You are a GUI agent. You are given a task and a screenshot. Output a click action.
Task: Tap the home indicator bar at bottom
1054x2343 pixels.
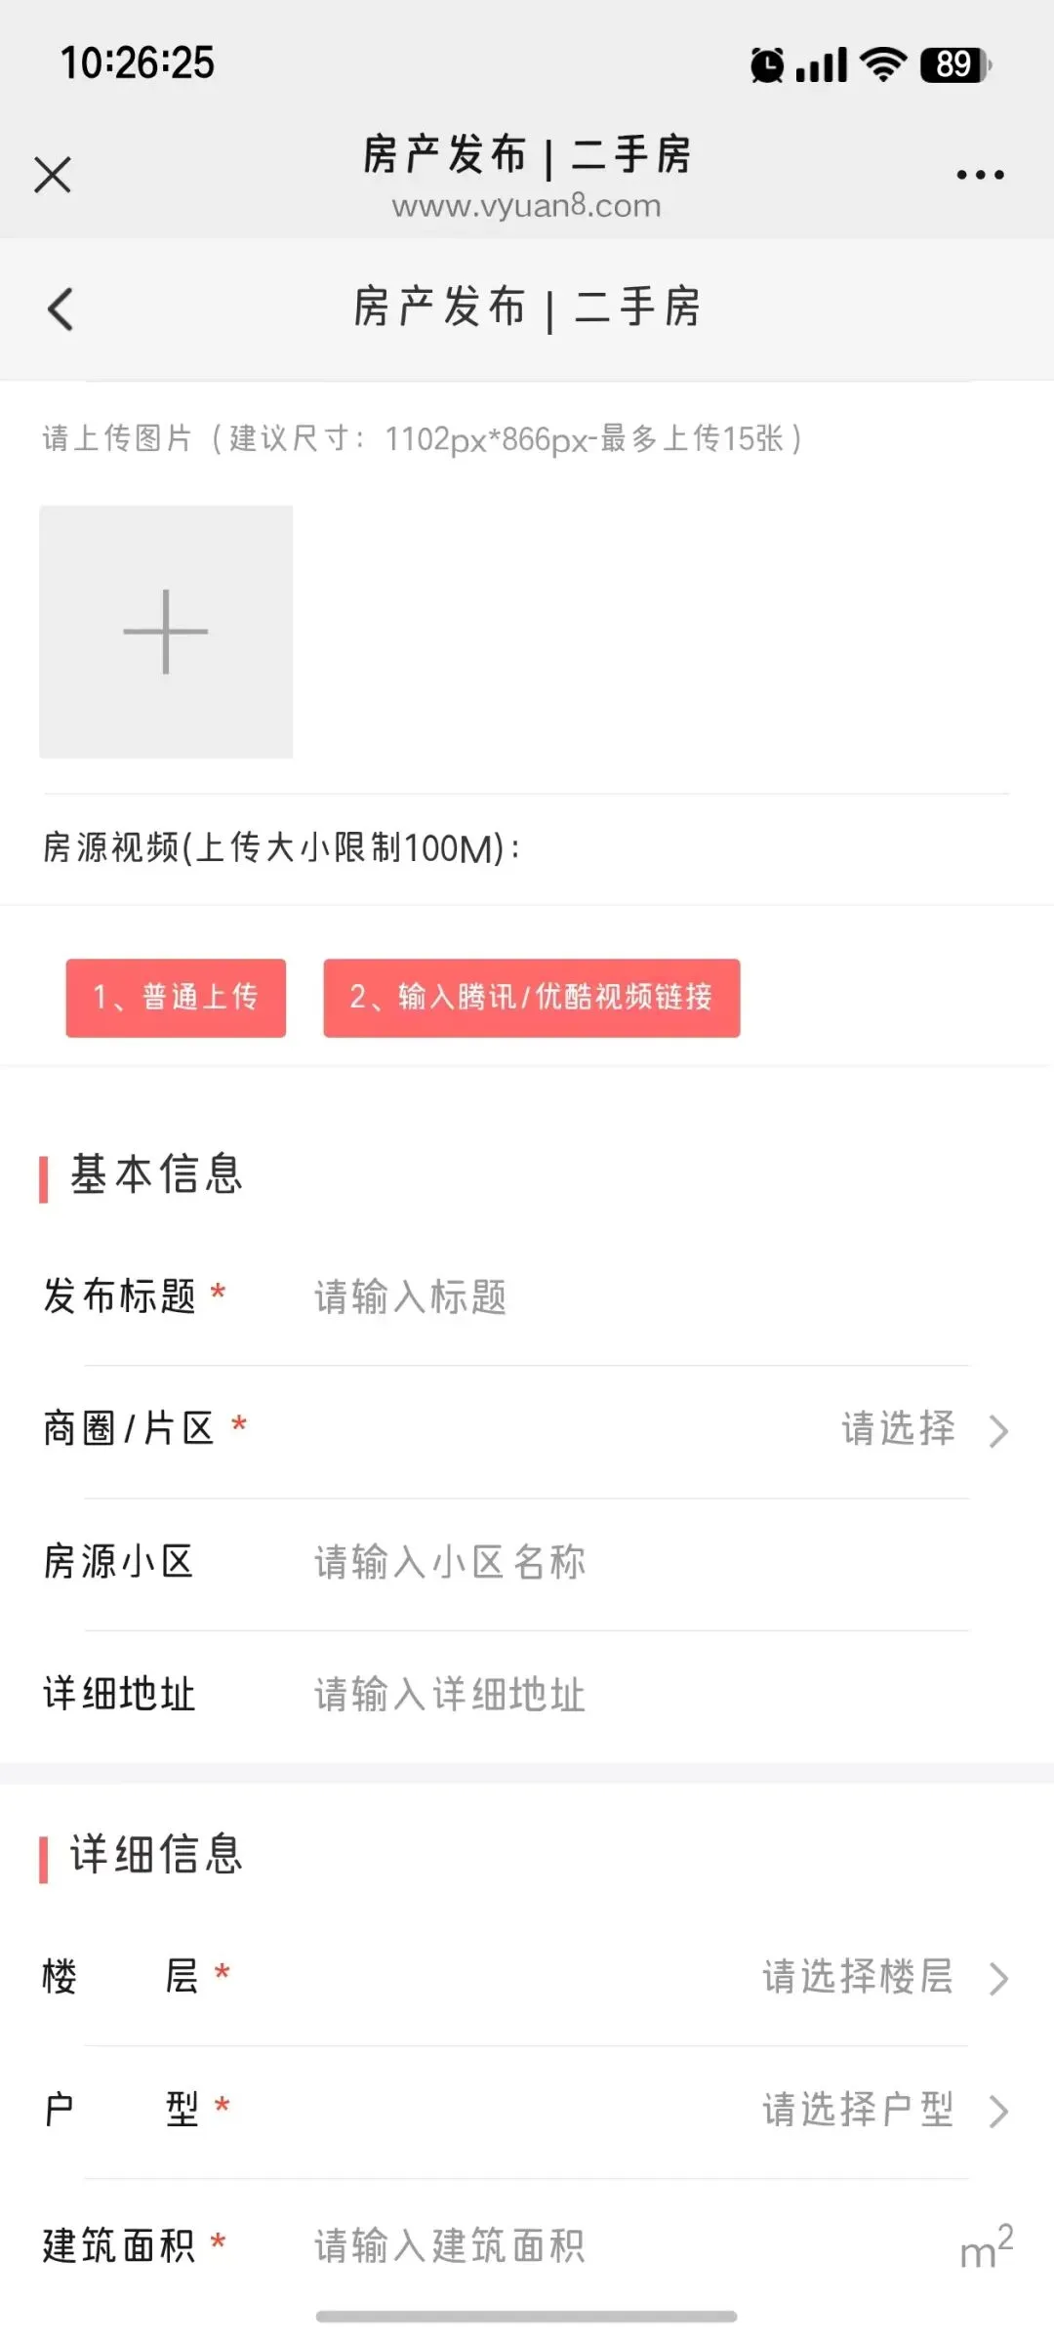pyautogui.click(x=527, y=2317)
